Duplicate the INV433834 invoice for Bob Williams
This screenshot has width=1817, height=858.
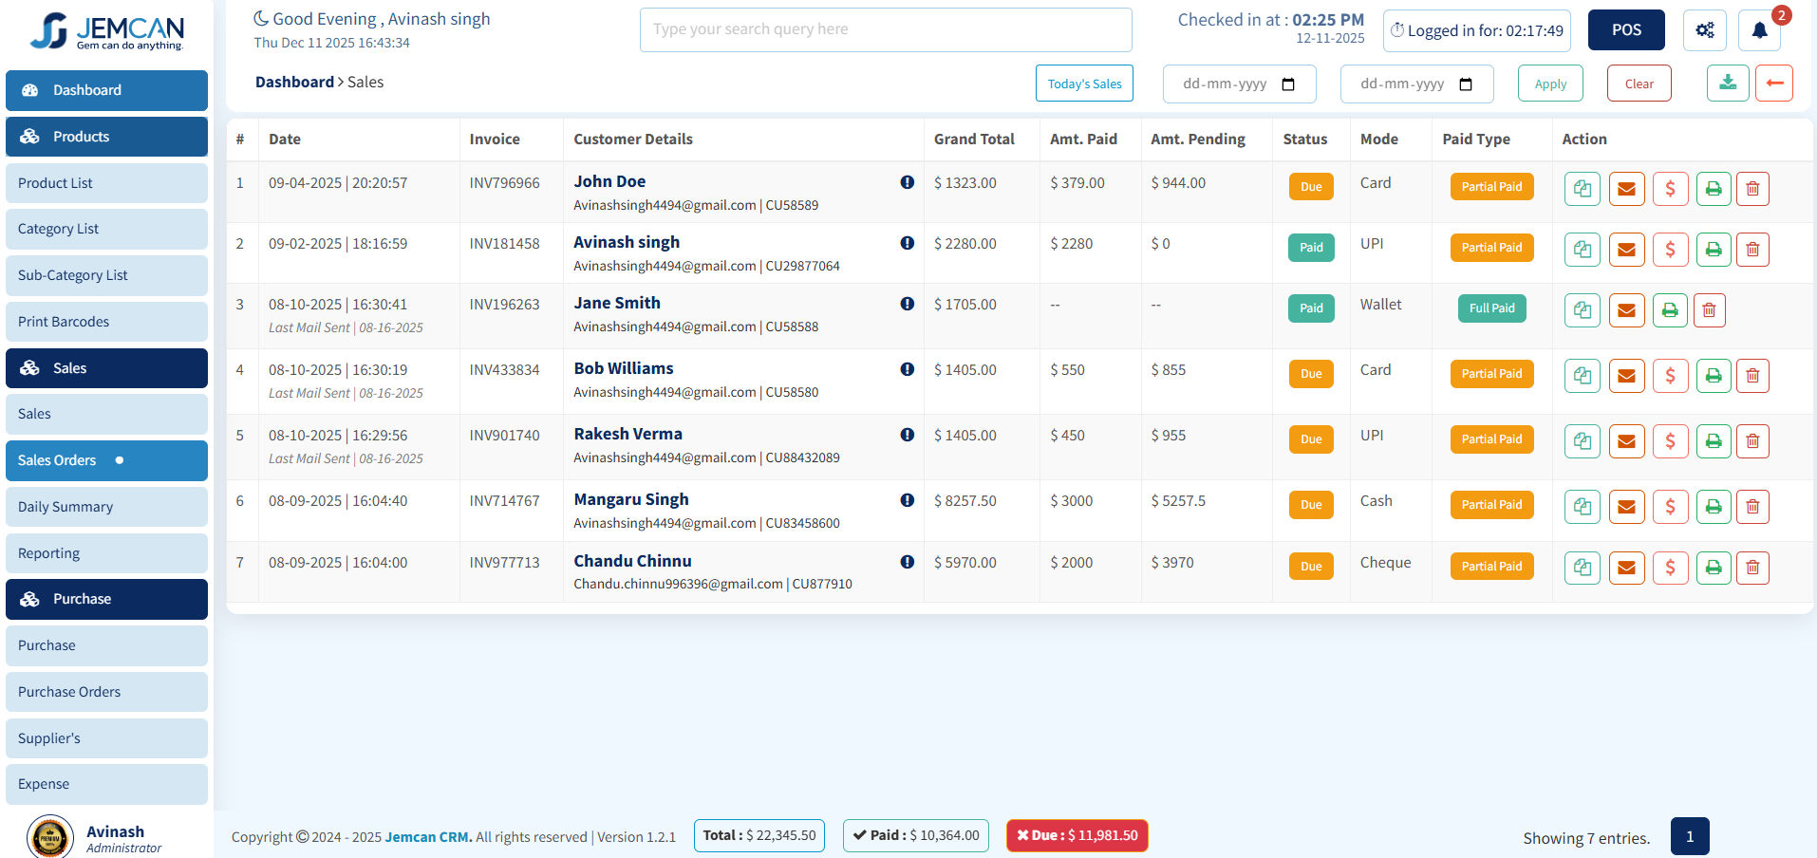coord(1583,375)
